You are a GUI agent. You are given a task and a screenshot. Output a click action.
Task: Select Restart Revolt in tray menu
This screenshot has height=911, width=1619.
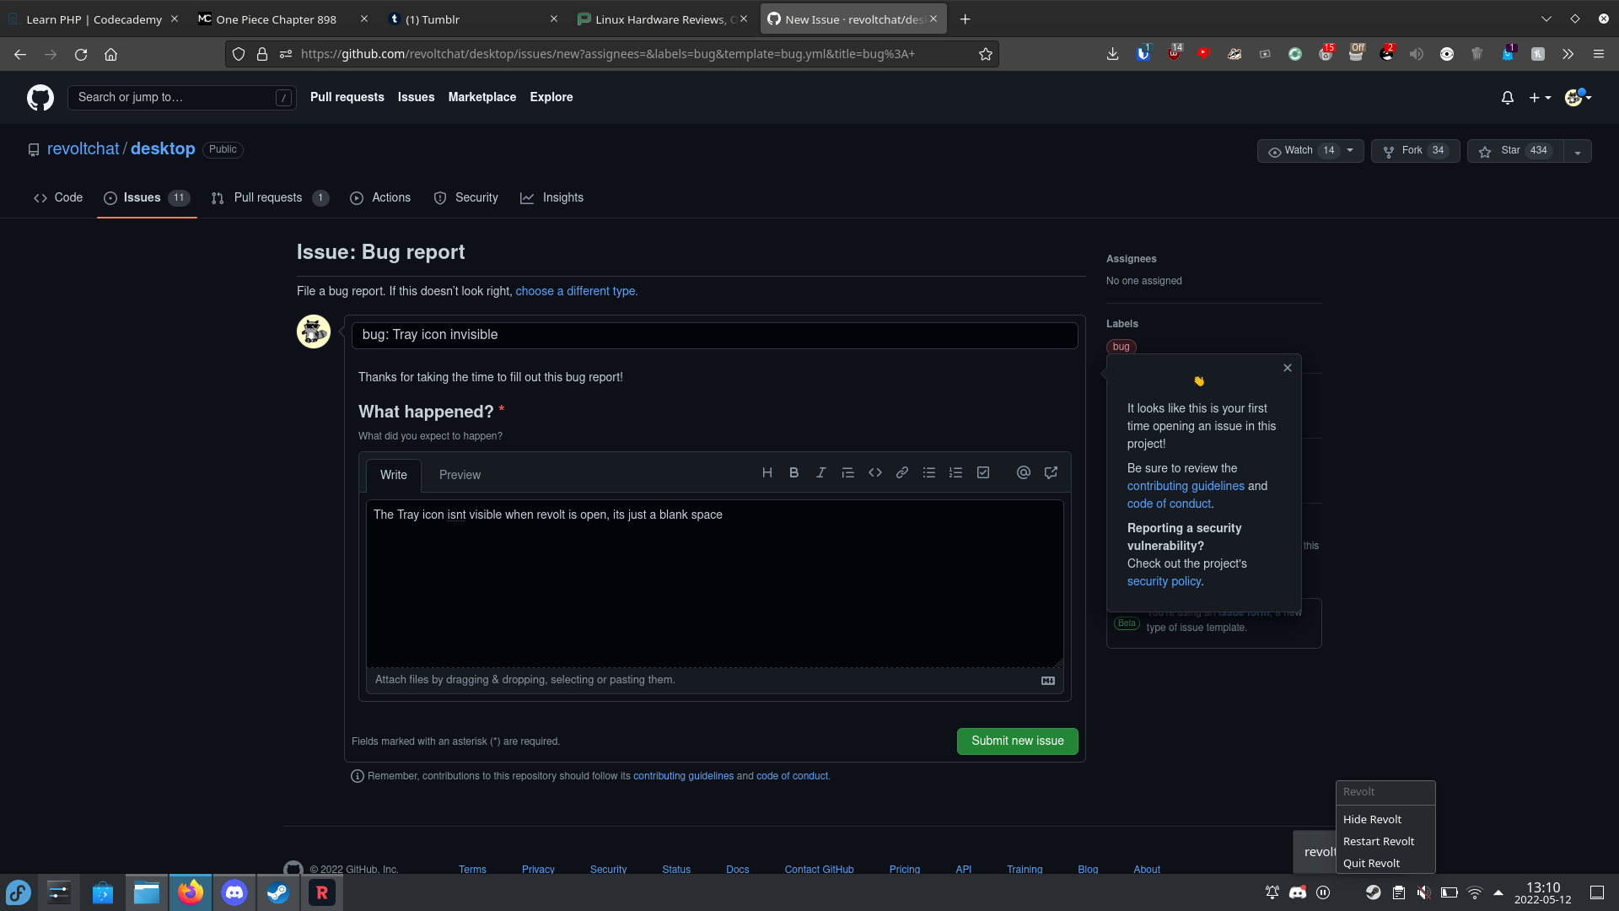click(1385, 841)
